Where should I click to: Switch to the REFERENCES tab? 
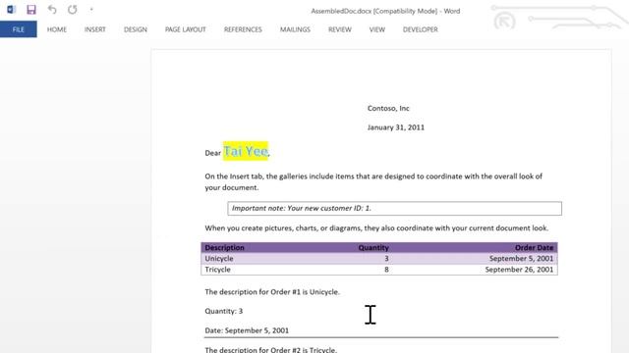(x=243, y=29)
